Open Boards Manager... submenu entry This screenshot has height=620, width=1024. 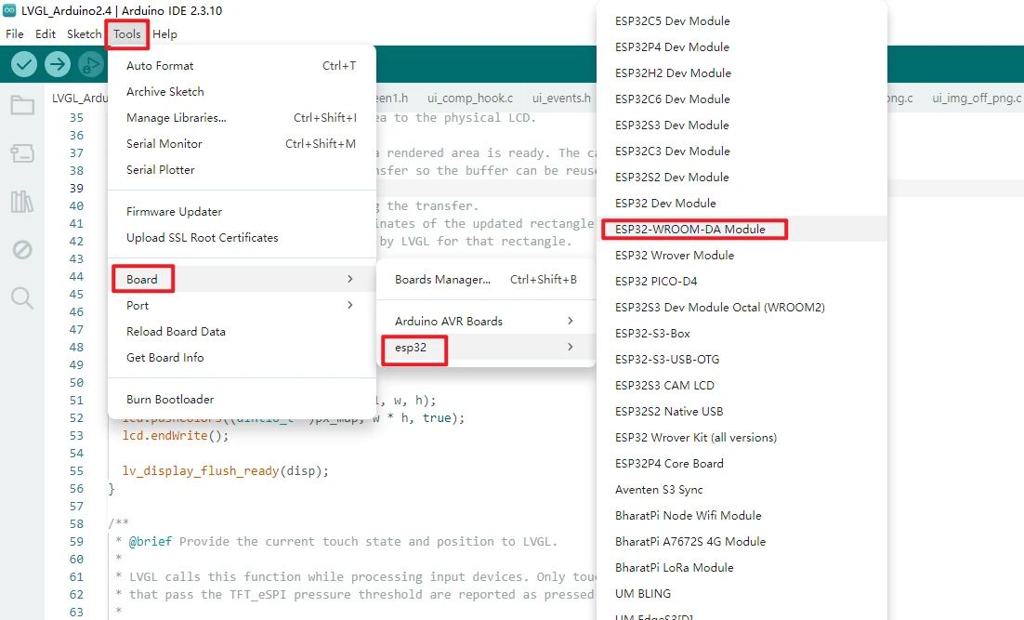click(x=487, y=280)
